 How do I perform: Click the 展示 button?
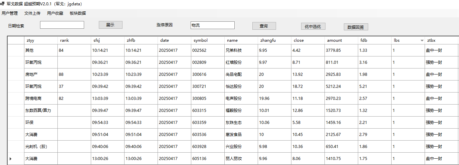[x=110, y=25]
